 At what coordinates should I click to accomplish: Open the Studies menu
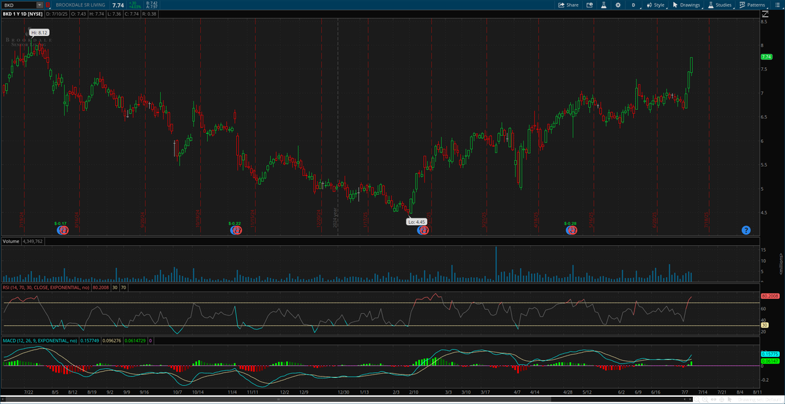[720, 5]
